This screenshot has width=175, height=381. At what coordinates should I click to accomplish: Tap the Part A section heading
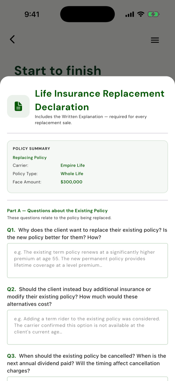pyautogui.click(x=57, y=210)
